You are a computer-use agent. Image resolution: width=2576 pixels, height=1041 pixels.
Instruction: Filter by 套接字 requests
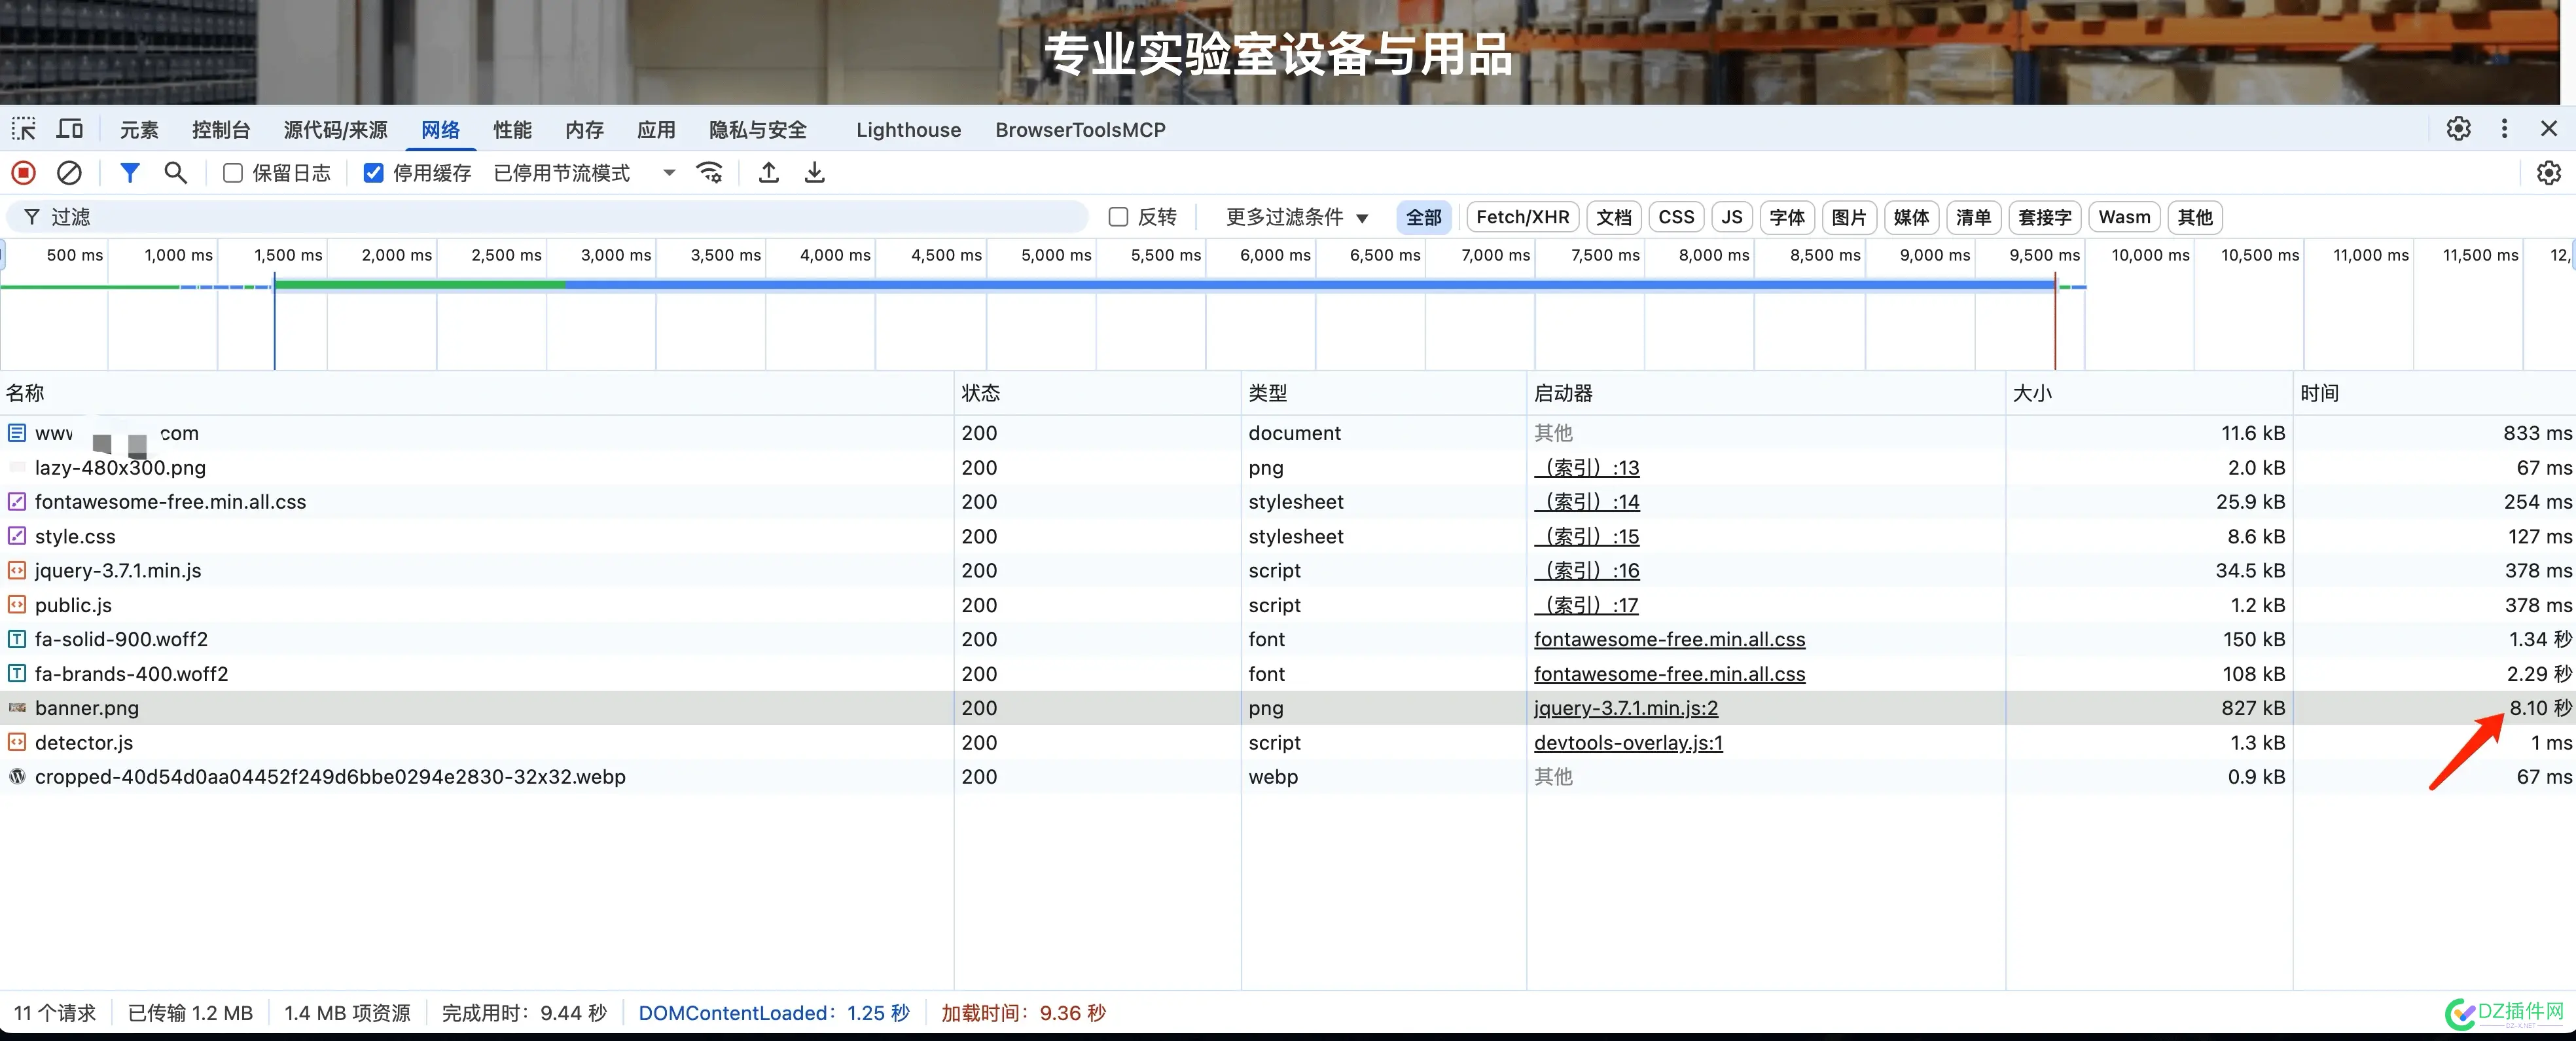(x=2044, y=217)
